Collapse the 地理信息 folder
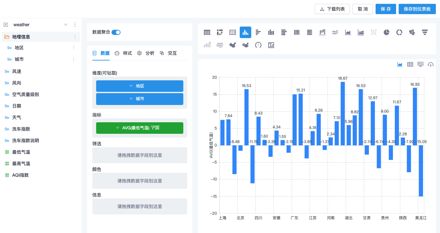Image resolution: width=440 pixels, height=233 pixels. 7,37
